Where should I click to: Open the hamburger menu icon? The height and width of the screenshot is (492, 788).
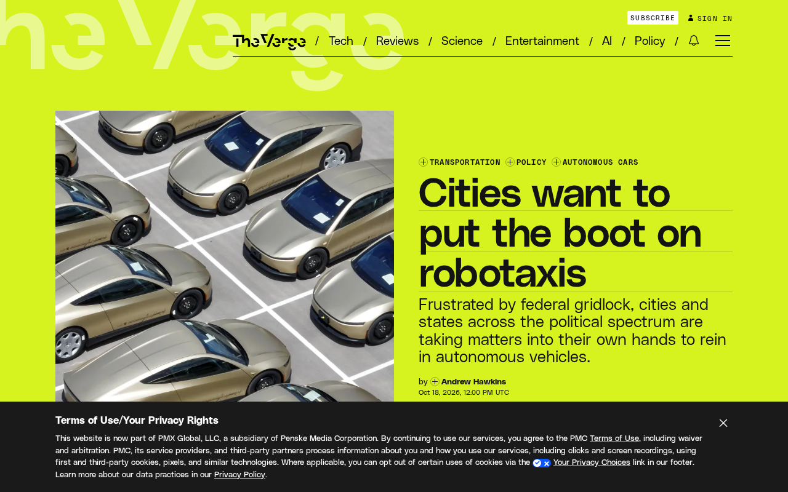tap(723, 41)
